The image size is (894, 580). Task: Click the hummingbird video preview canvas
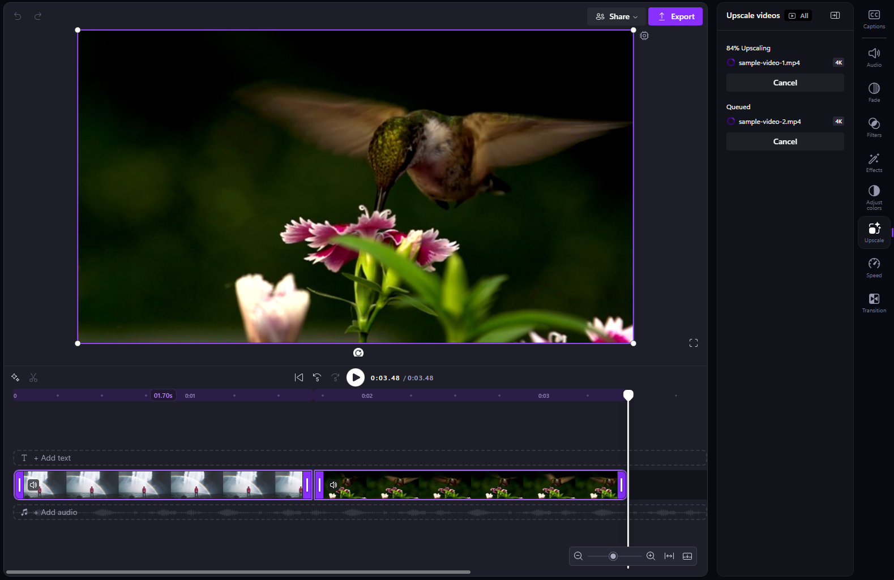coord(356,187)
